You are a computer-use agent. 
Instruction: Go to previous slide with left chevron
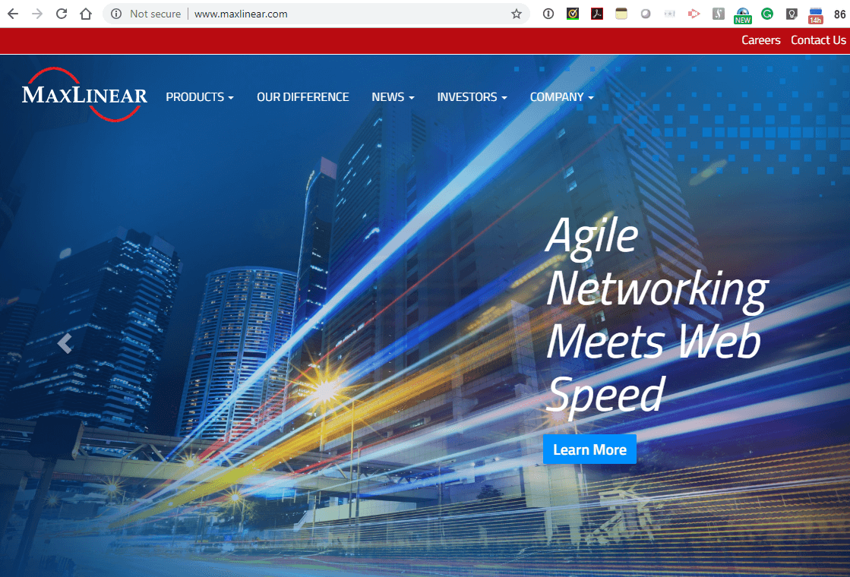65,344
